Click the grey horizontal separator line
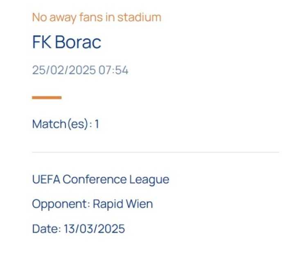 pyautogui.click(x=156, y=152)
